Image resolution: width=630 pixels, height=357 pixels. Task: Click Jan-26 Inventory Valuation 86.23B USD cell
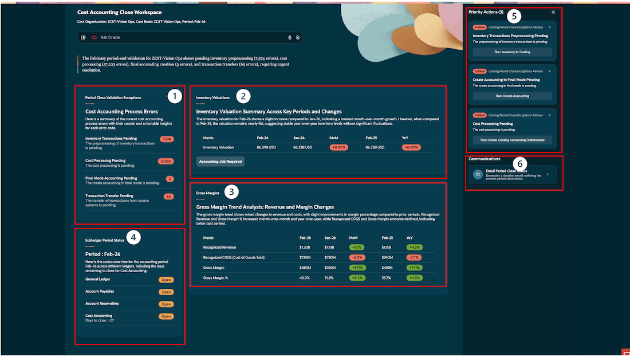pos(302,147)
